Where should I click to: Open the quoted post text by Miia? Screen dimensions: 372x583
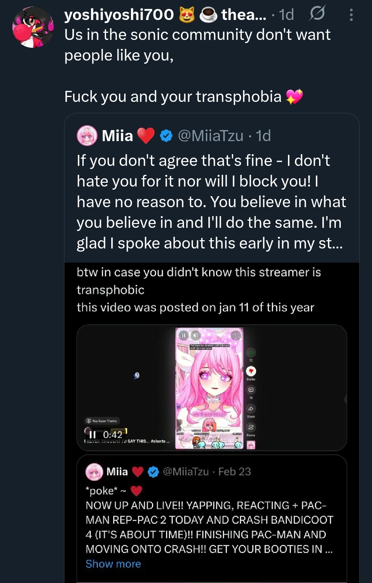tap(210, 202)
